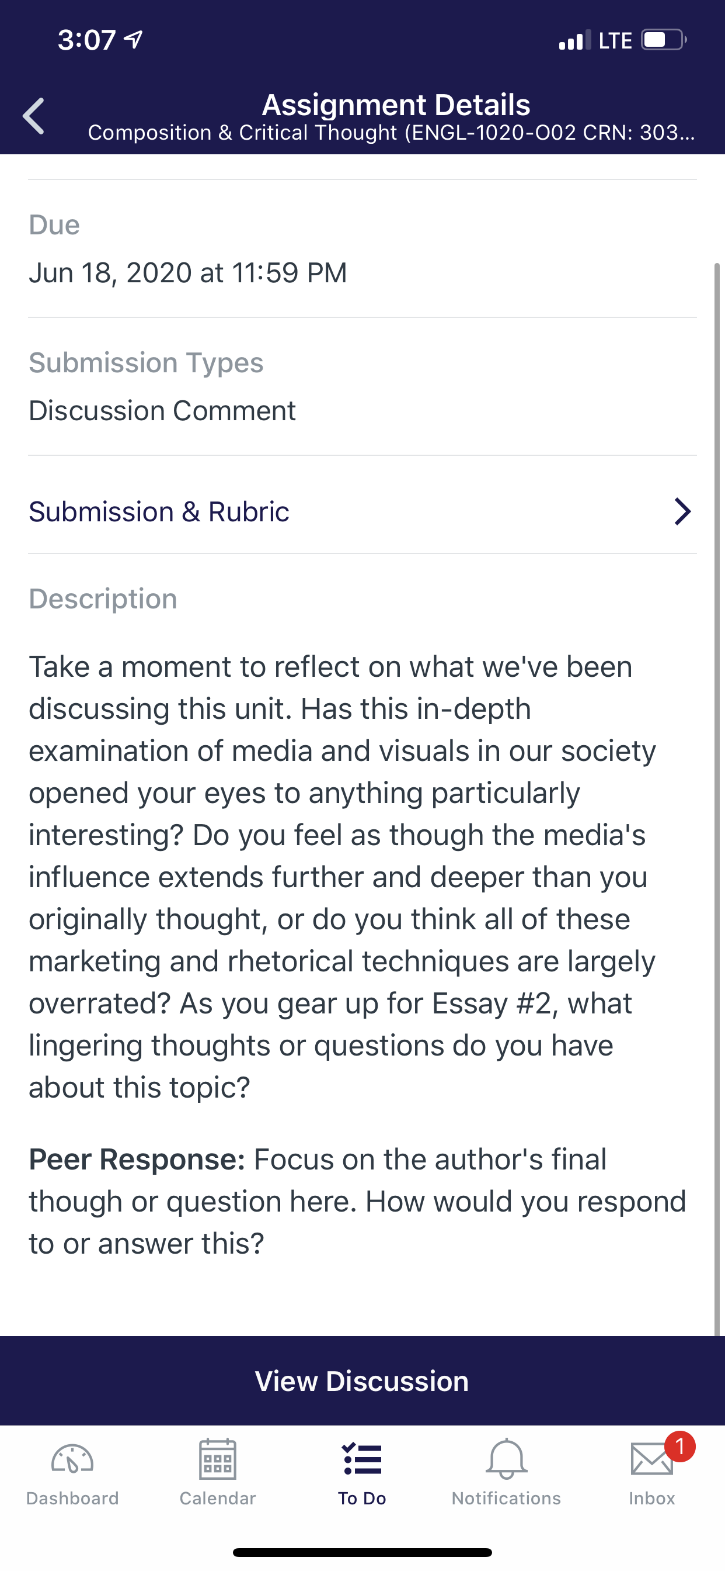Switch to the Notifications tab label
Image resolution: width=725 pixels, height=1571 pixels.
coord(506,1498)
